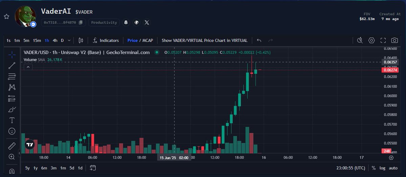
Task: Open the Productivity category tag
Action: (104, 23)
